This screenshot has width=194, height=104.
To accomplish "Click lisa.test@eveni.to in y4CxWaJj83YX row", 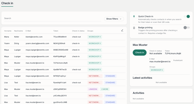I will click(33, 96).
